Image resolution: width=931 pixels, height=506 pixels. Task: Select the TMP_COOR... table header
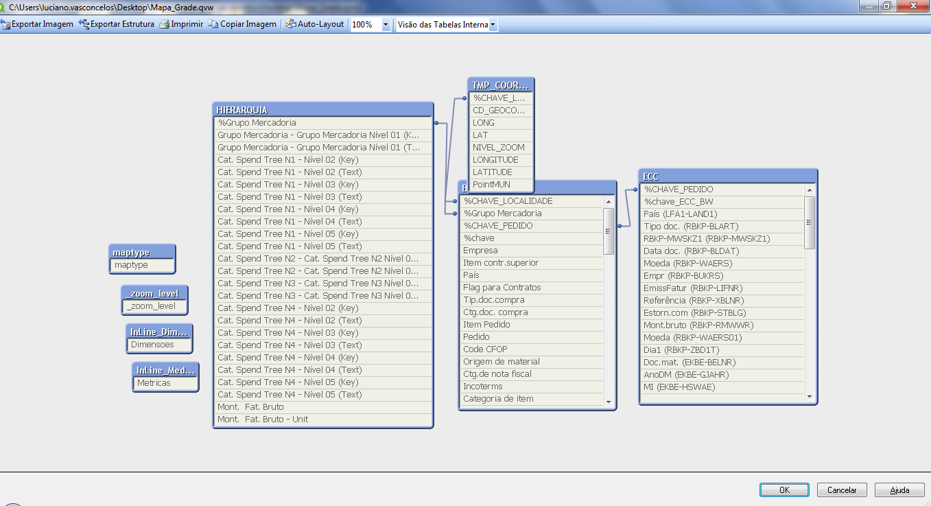click(x=501, y=85)
